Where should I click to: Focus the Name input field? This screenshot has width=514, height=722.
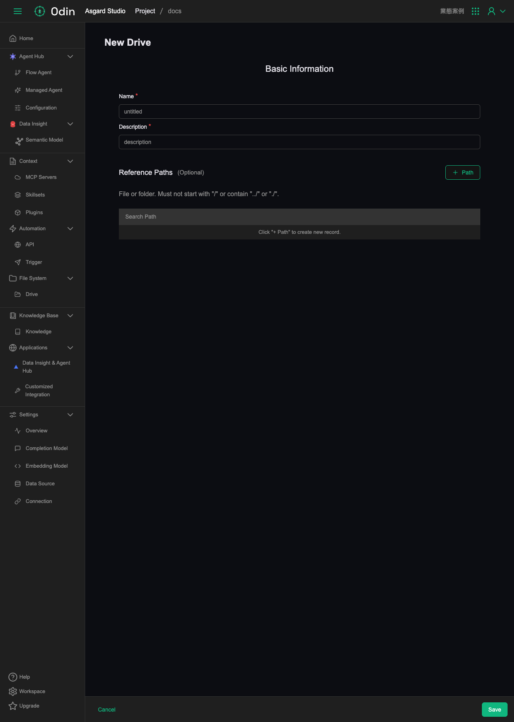[300, 112]
